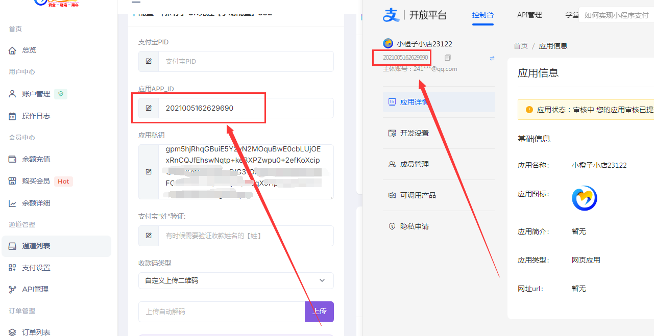
Task: Switch to the 学堂 tab
Action: pyautogui.click(x=572, y=15)
